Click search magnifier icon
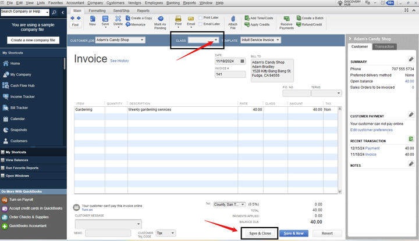The image size is (419, 241). coord(54,12)
